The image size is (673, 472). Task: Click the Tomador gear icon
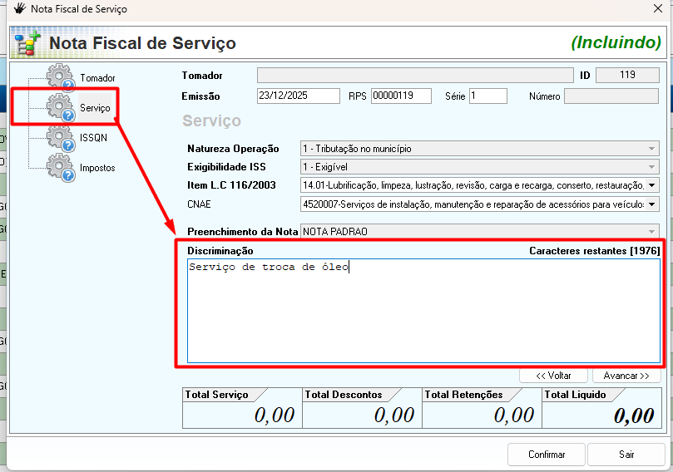coord(61,76)
